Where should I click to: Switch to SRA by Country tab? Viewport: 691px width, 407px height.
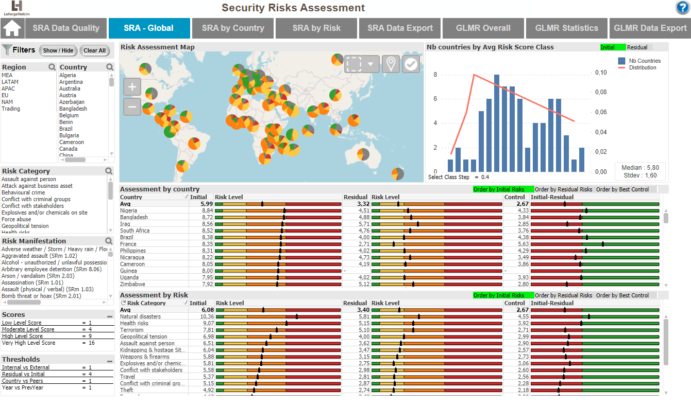233,28
